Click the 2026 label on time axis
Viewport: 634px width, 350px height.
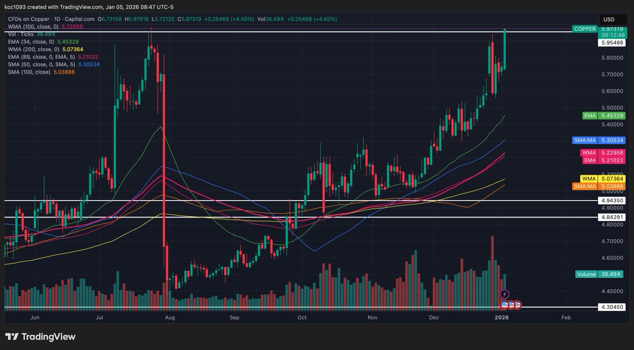click(x=501, y=318)
